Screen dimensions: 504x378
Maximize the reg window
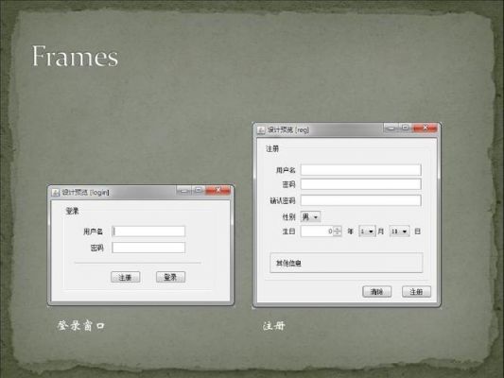pyautogui.click(x=406, y=128)
